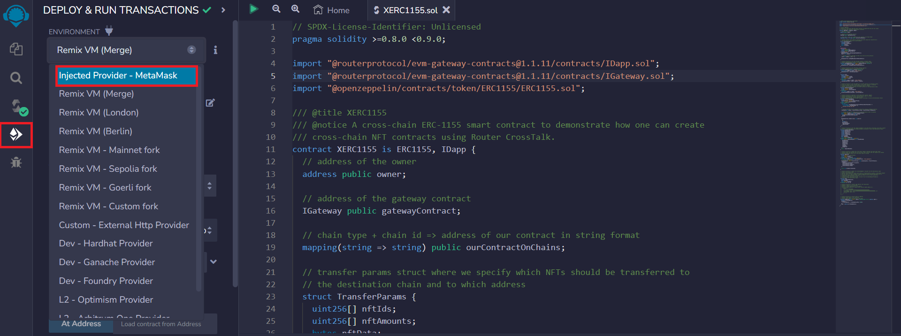The image size is (901, 336).
Task: Click the code minimap preview
Action: pyautogui.click(x=863, y=113)
